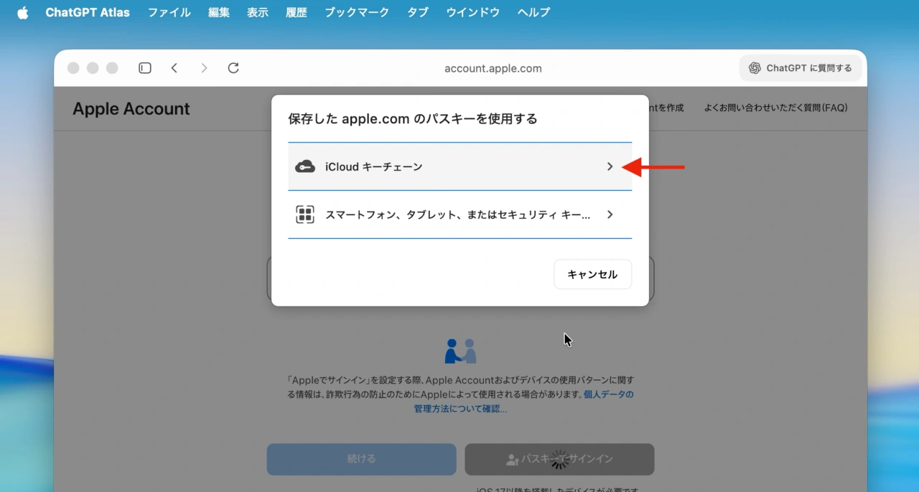Image resolution: width=919 pixels, height=492 pixels.
Task: Click the Apple logo menu icon
Action: pyautogui.click(x=22, y=13)
